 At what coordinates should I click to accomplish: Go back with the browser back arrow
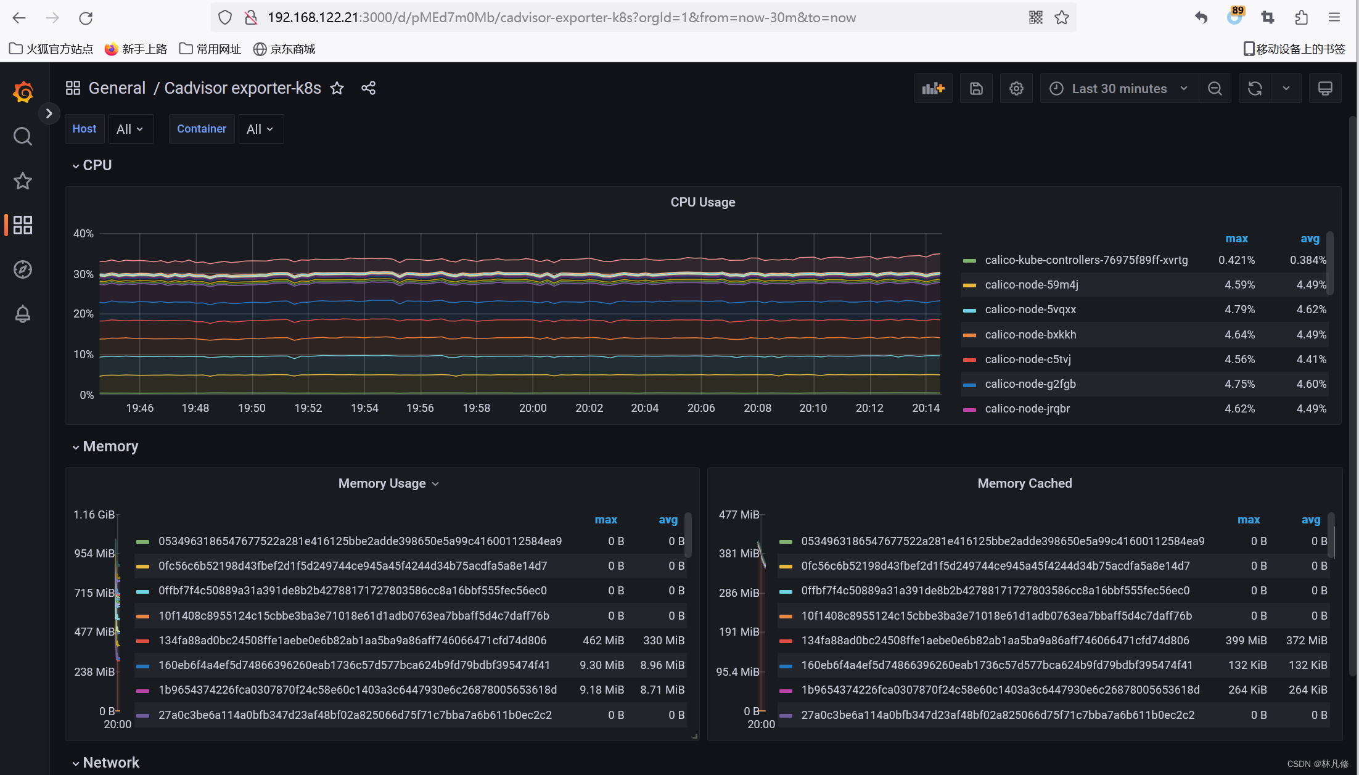click(x=19, y=18)
